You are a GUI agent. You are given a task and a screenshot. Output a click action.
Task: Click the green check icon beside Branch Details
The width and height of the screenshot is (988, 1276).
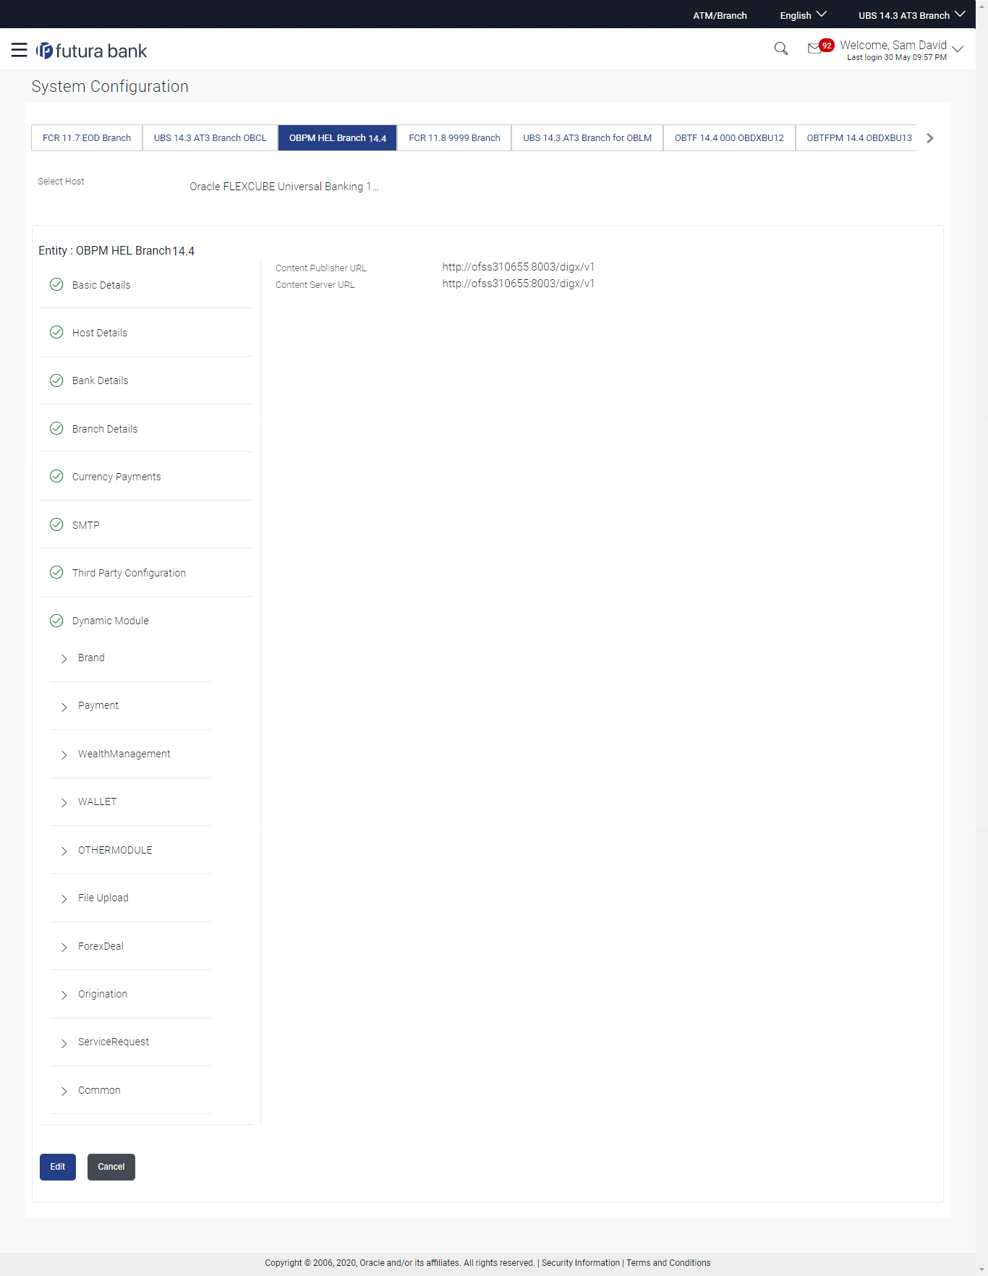click(x=56, y=428)
